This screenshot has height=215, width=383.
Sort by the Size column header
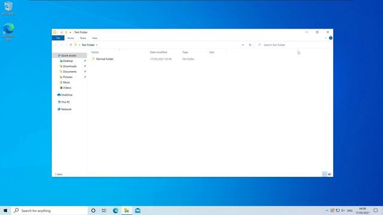(211, 52)
